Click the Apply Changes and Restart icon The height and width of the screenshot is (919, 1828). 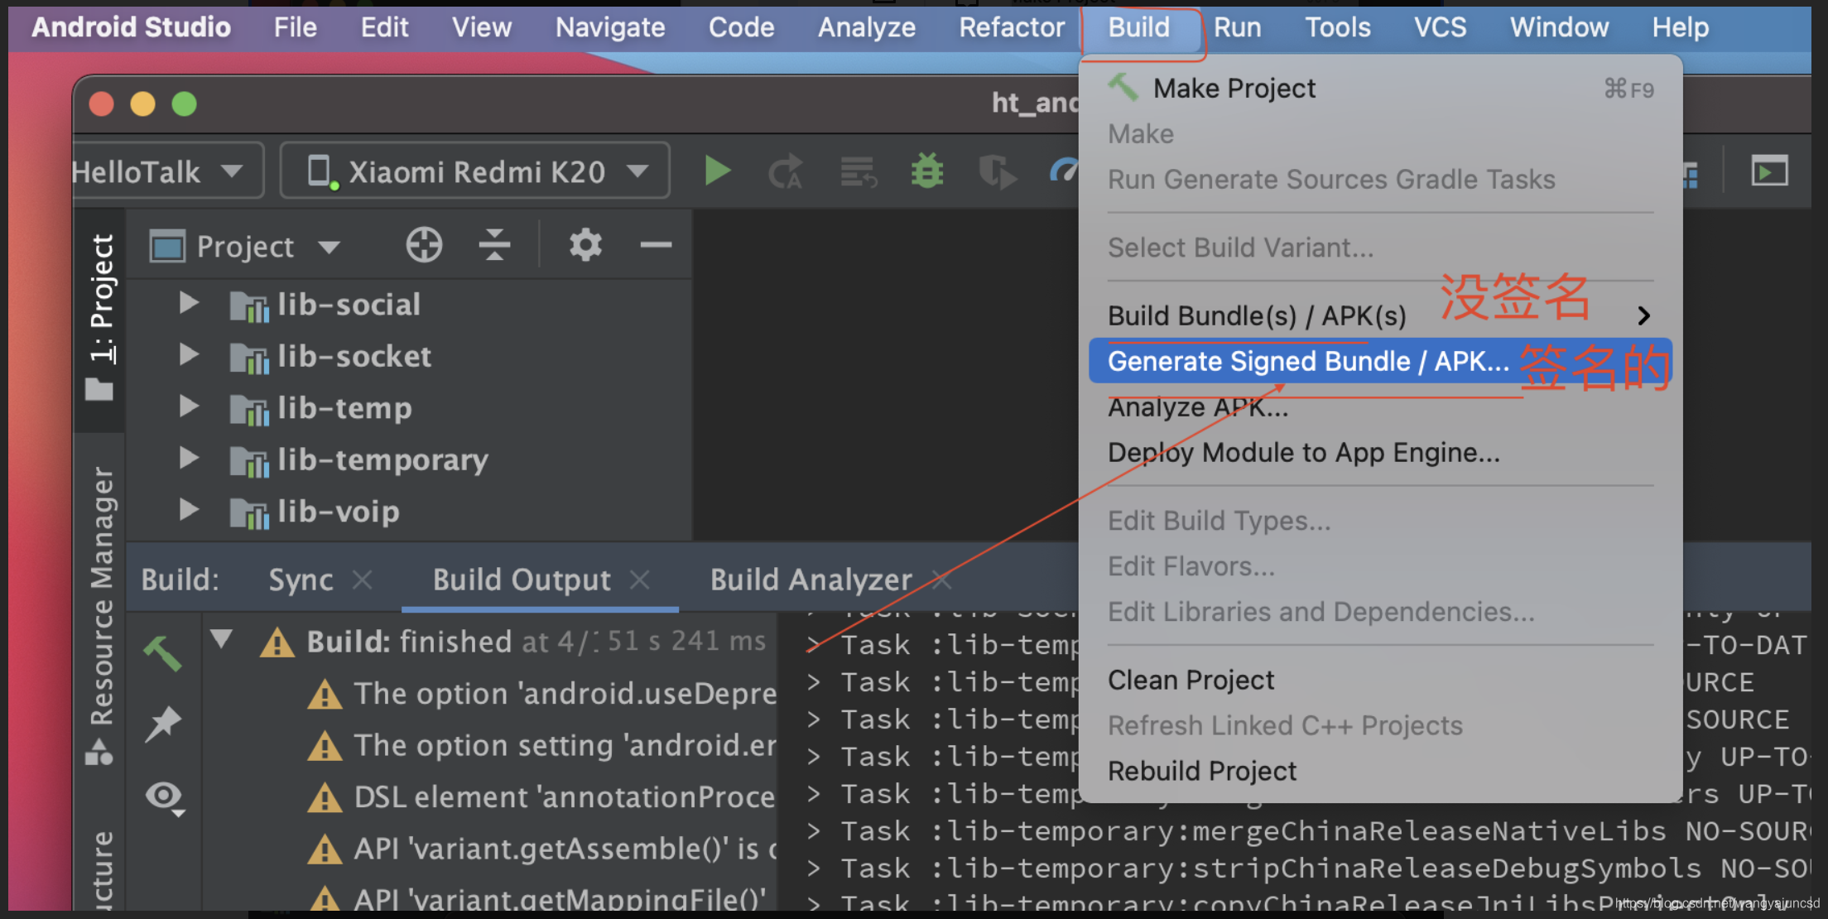(786, 172)
